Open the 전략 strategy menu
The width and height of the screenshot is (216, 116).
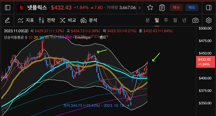pyautogui.click(x=47, y=20)
